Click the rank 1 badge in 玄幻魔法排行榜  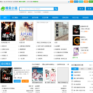tap(72, 72)
